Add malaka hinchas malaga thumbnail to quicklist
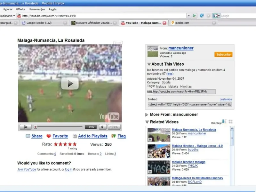Screen dimensions: 256x192 pyautogui.click(x=150, y=172)
